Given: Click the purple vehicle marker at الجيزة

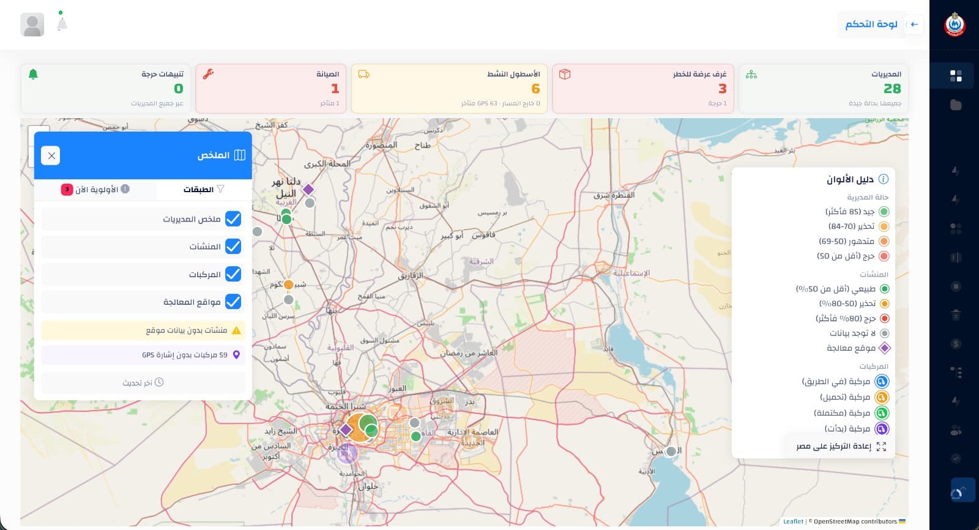Looking at the screenshot, I should click(347, 453).
